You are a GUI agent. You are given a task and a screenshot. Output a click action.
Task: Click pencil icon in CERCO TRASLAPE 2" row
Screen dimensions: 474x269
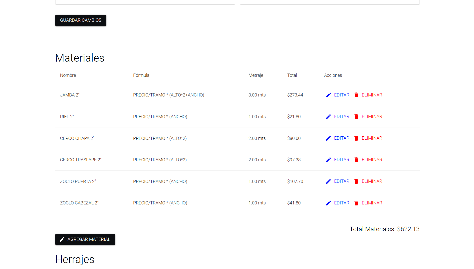point(328,160)
